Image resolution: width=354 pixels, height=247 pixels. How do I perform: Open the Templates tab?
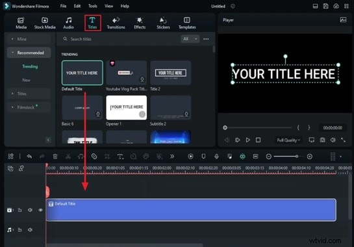(187, 23)
